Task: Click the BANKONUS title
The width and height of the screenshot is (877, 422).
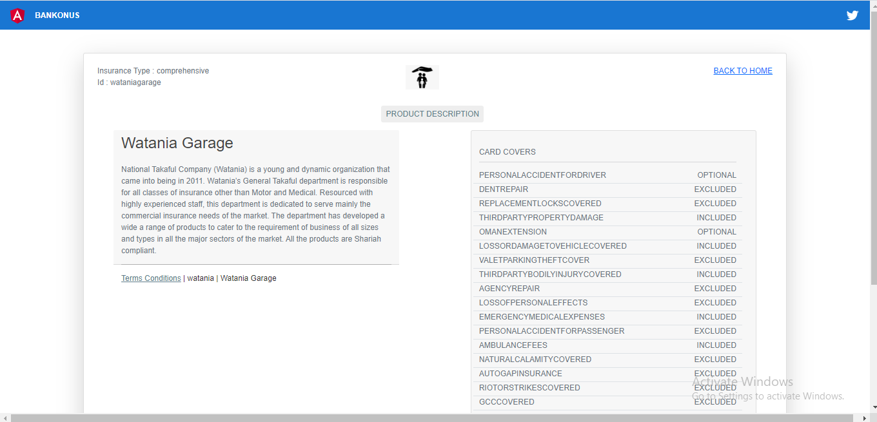Action: [x=57, y=15]
